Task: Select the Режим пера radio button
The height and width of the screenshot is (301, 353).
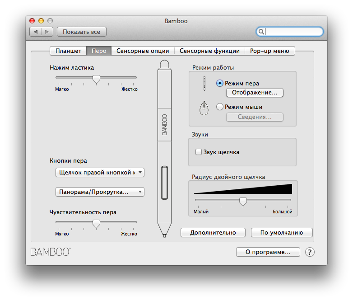Action: (x=220, y=83)
